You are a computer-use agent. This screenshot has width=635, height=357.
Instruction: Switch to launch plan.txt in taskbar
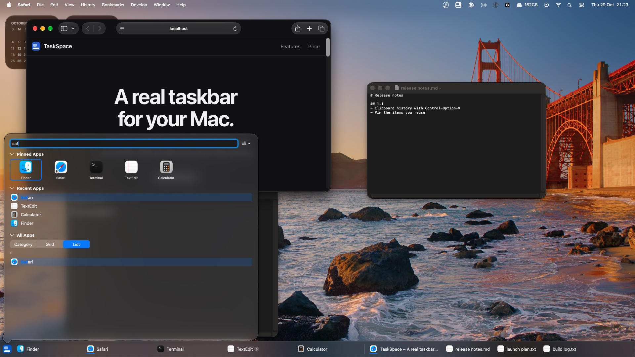pyautogui.click(x=517, y=349)
